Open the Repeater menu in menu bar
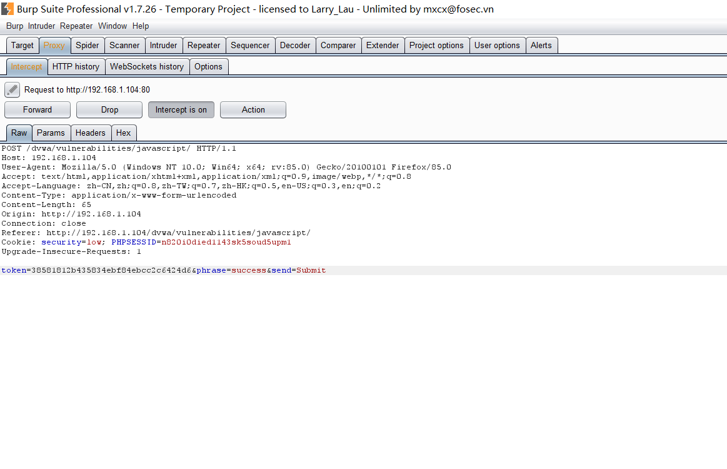 pyautogui.click(x=76, y=26)
